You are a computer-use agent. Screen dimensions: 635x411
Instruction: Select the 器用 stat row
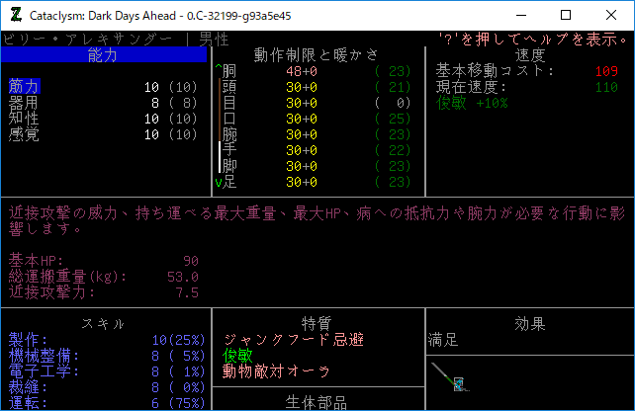click(24, 103)
